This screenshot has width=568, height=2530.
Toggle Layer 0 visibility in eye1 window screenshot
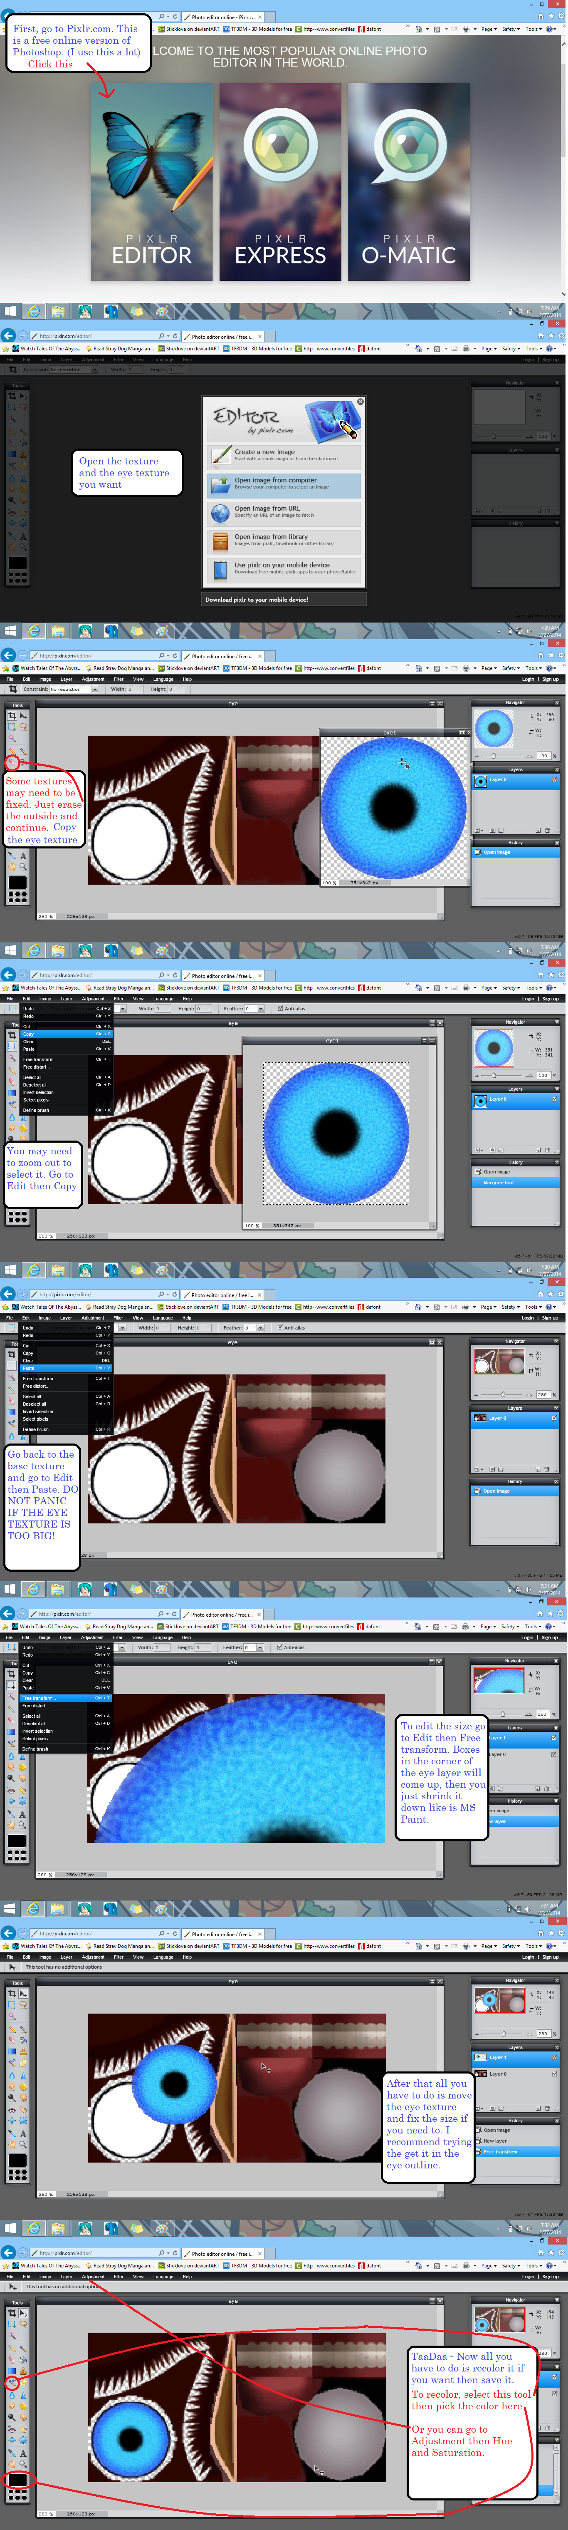[554, 780]
